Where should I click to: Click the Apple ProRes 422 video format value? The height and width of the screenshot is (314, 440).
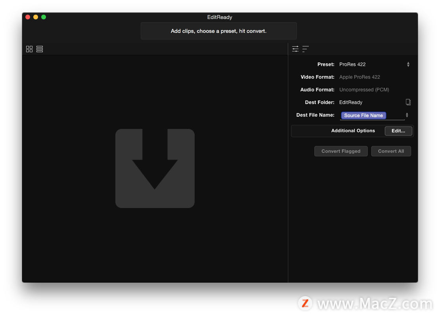click(x=360, y=77)
